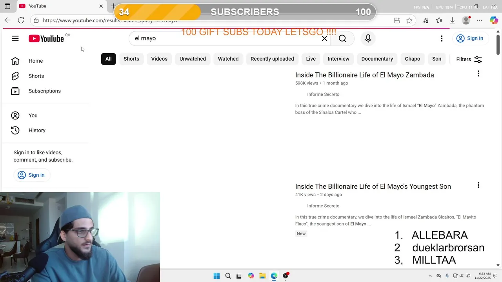502x282 pixels.
Task: Reload the current page
Action: click(21, 20)
